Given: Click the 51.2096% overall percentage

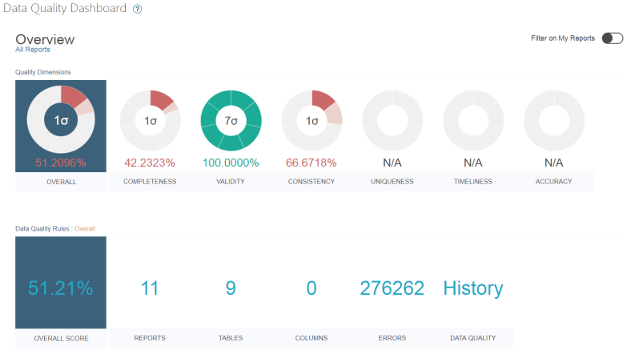Looking at the screenshot, I should pos(61,163).
